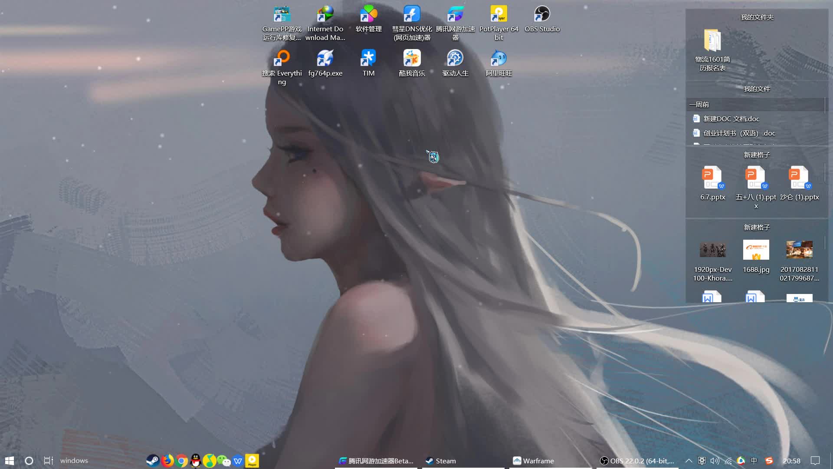Open 驱动人生 desktop shortcut
The height and width of the screenshot is (469, 833).
click(x=456, y=63)
